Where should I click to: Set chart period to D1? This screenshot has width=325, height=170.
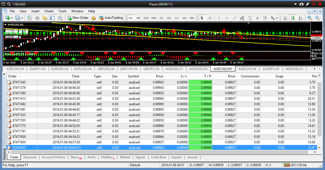(177, 18)
